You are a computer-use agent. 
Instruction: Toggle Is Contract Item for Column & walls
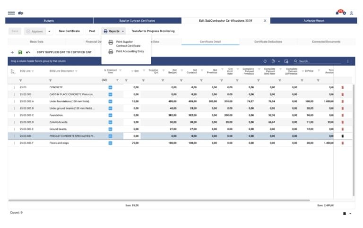click(x=111, y=122)
